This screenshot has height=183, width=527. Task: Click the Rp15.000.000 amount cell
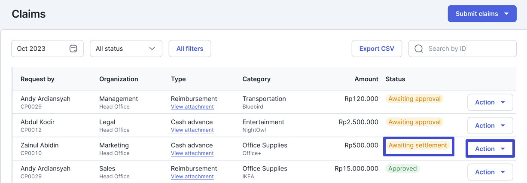356,168
